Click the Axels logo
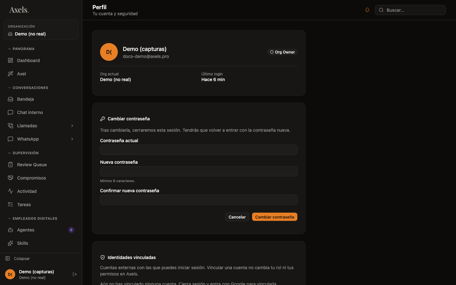Image resolution: width=456 pixels, height=285 pixels. 19,10
